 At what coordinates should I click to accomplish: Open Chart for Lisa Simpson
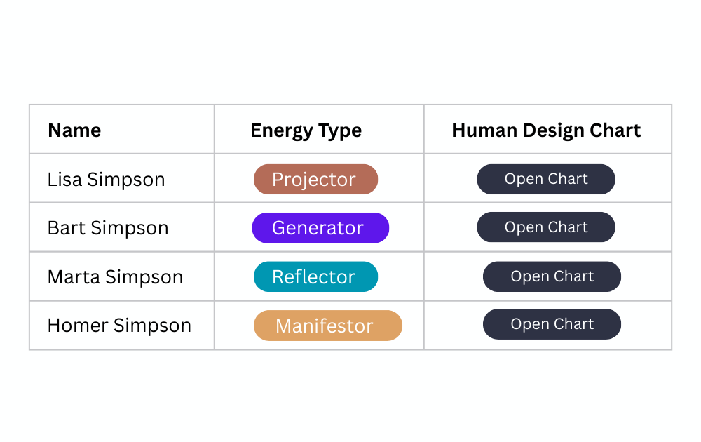[546, 179]
